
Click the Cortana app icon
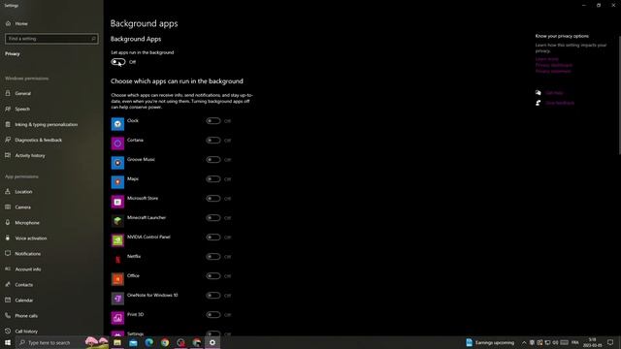click(x=117, y=143)
